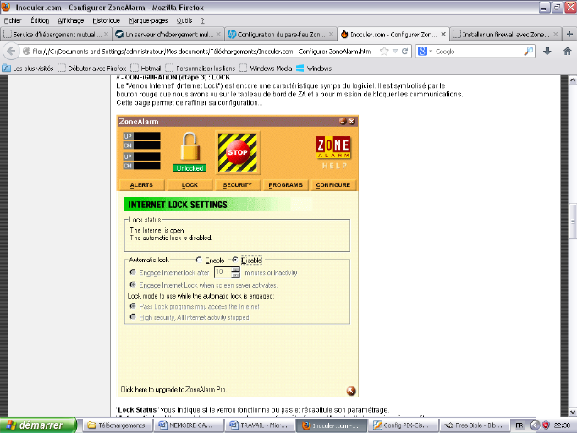Open the address bar history dropdown arrow

pyautogui.click(x=395, y=51)
